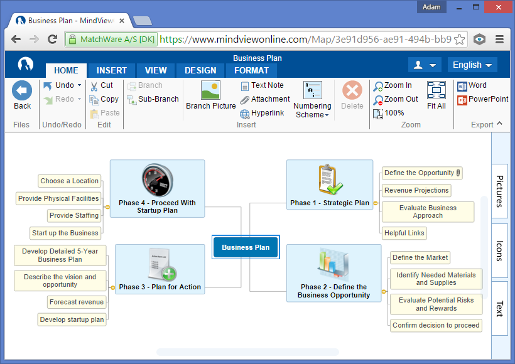
Task: Select the Phase 4 startup plan branch
Action: click(x=157, y=188)
